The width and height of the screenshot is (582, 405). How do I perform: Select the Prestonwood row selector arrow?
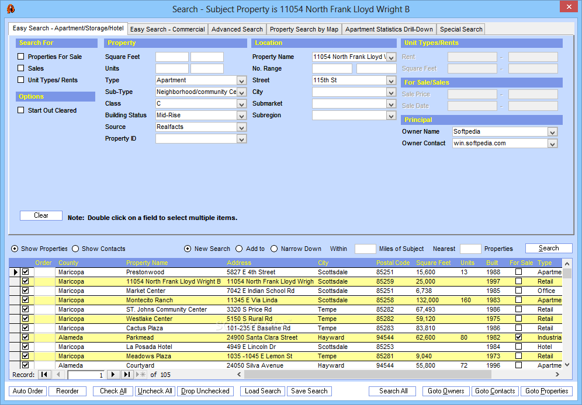click(x=15, y=272)
